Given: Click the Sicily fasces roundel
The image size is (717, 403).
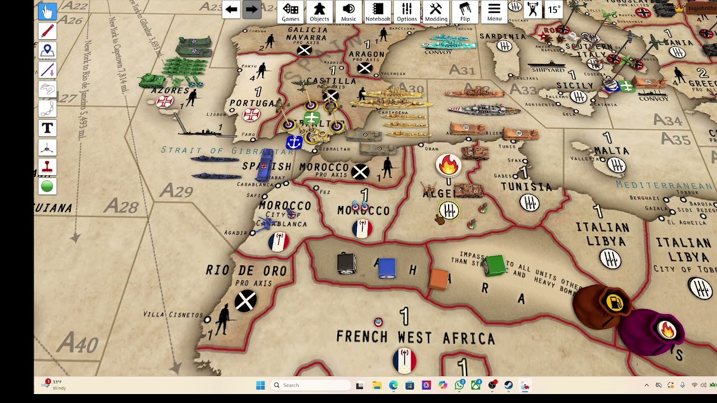Looking at the screenshot, I should 579,97.
